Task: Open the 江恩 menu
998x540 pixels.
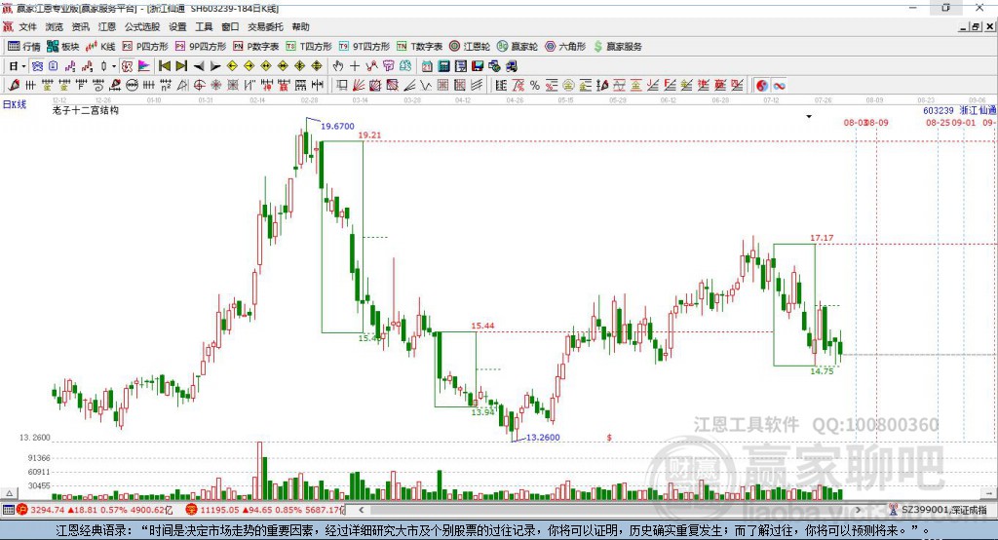Action: (107, 26)
